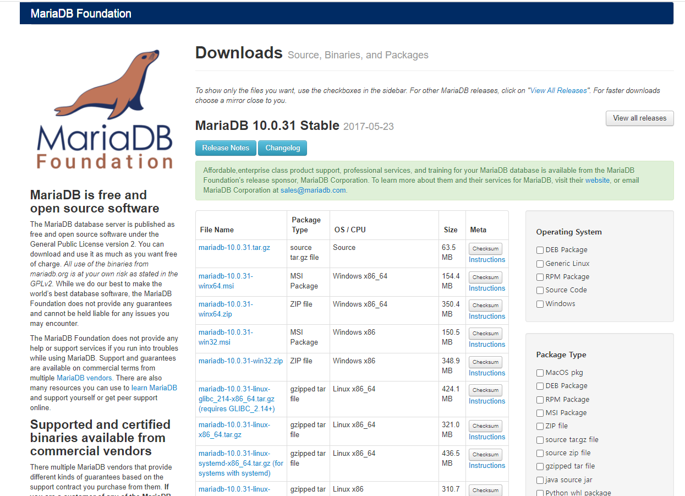Click the sales@mariadb.com email link
Image resolution: width=685 pixels, height=496 pixels.
313,190
